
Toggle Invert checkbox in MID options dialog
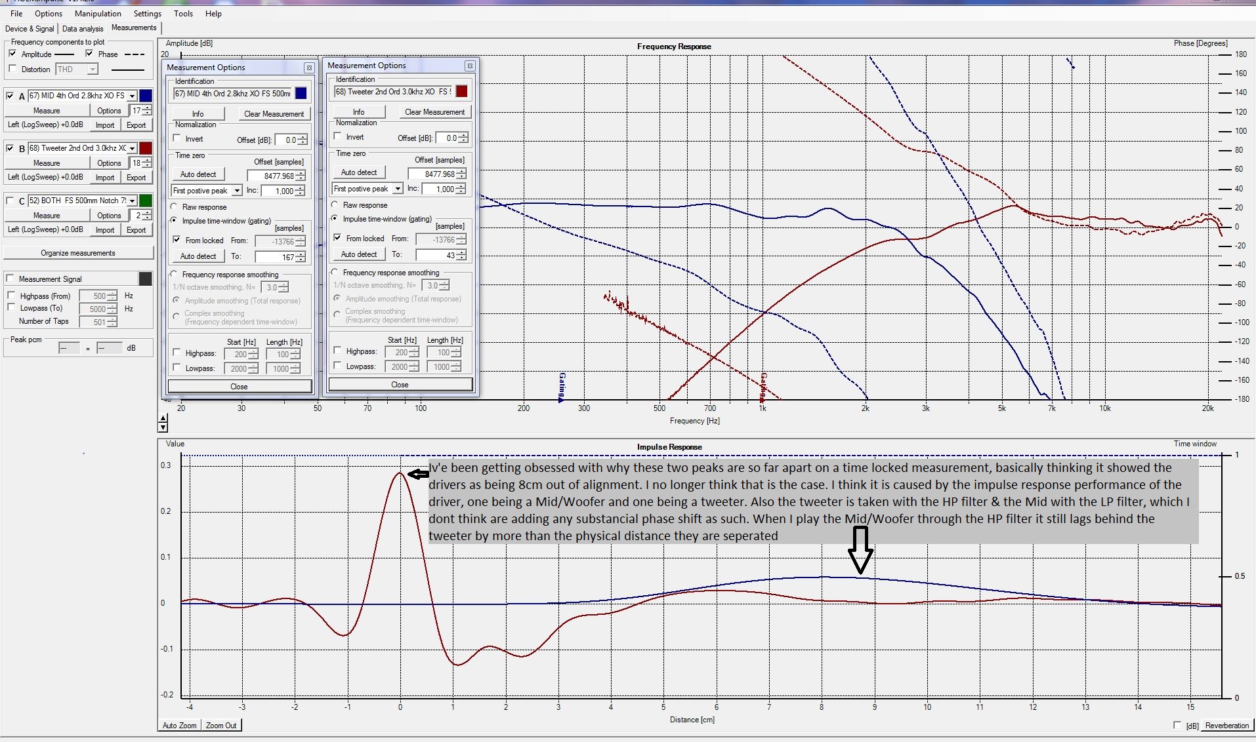point(177,138)
